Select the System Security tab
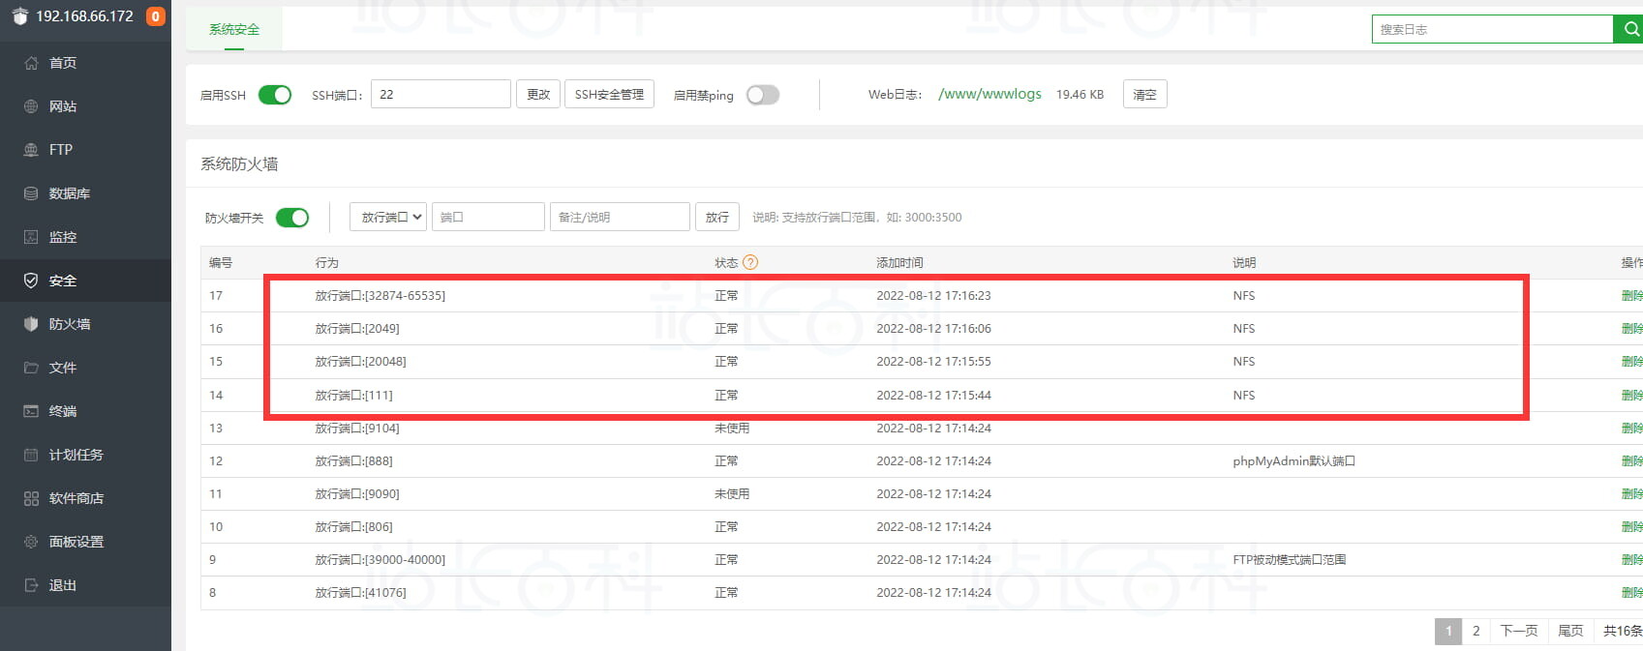 point(234,29)
